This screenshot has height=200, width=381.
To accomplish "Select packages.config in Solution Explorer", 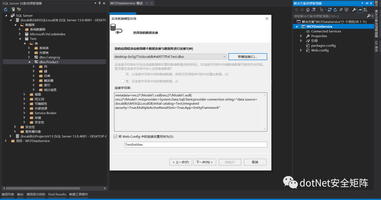I will pos(323,45).
